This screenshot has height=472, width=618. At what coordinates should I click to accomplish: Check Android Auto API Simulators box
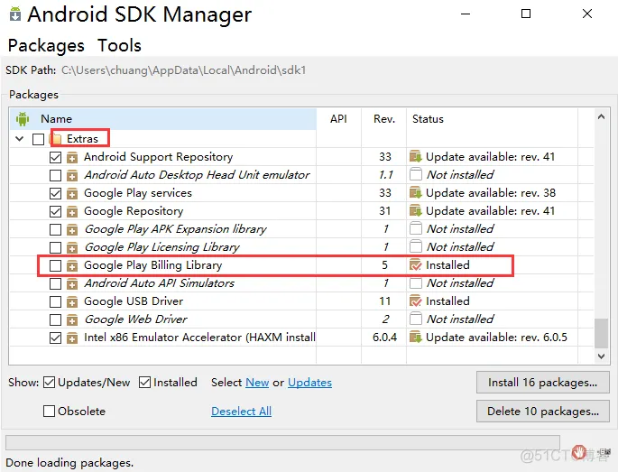coord(56,283)
